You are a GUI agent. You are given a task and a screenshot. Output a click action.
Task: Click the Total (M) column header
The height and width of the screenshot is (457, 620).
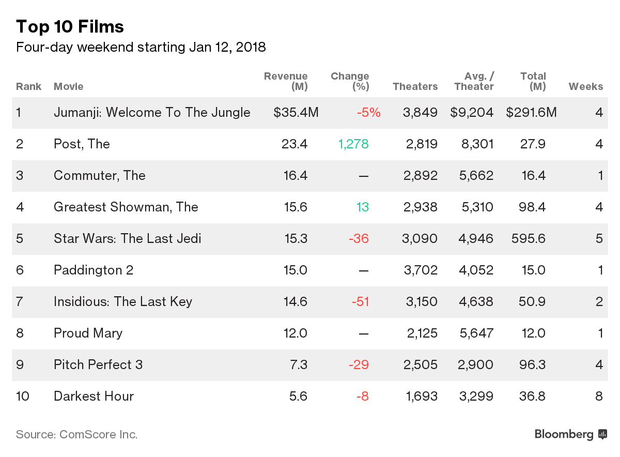click(x=533, y=81)
